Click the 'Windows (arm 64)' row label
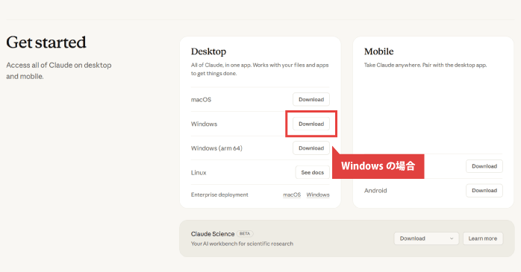 [216, 148]
